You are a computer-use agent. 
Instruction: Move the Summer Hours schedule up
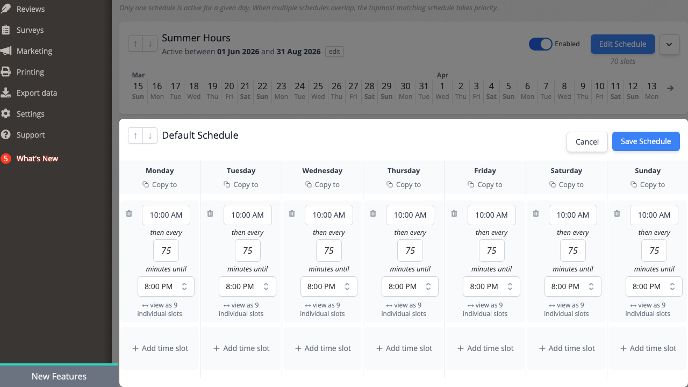135,44
